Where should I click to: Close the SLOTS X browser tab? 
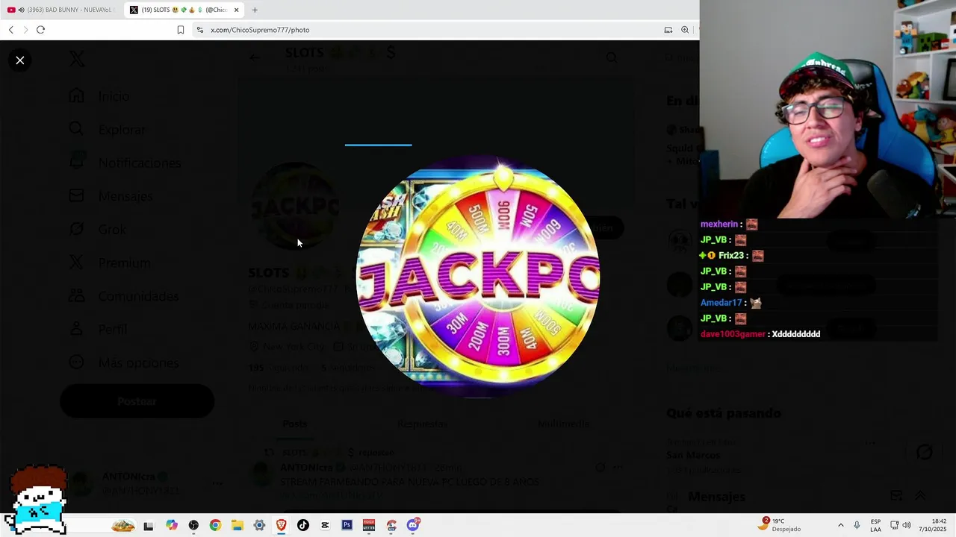point(237,10)
